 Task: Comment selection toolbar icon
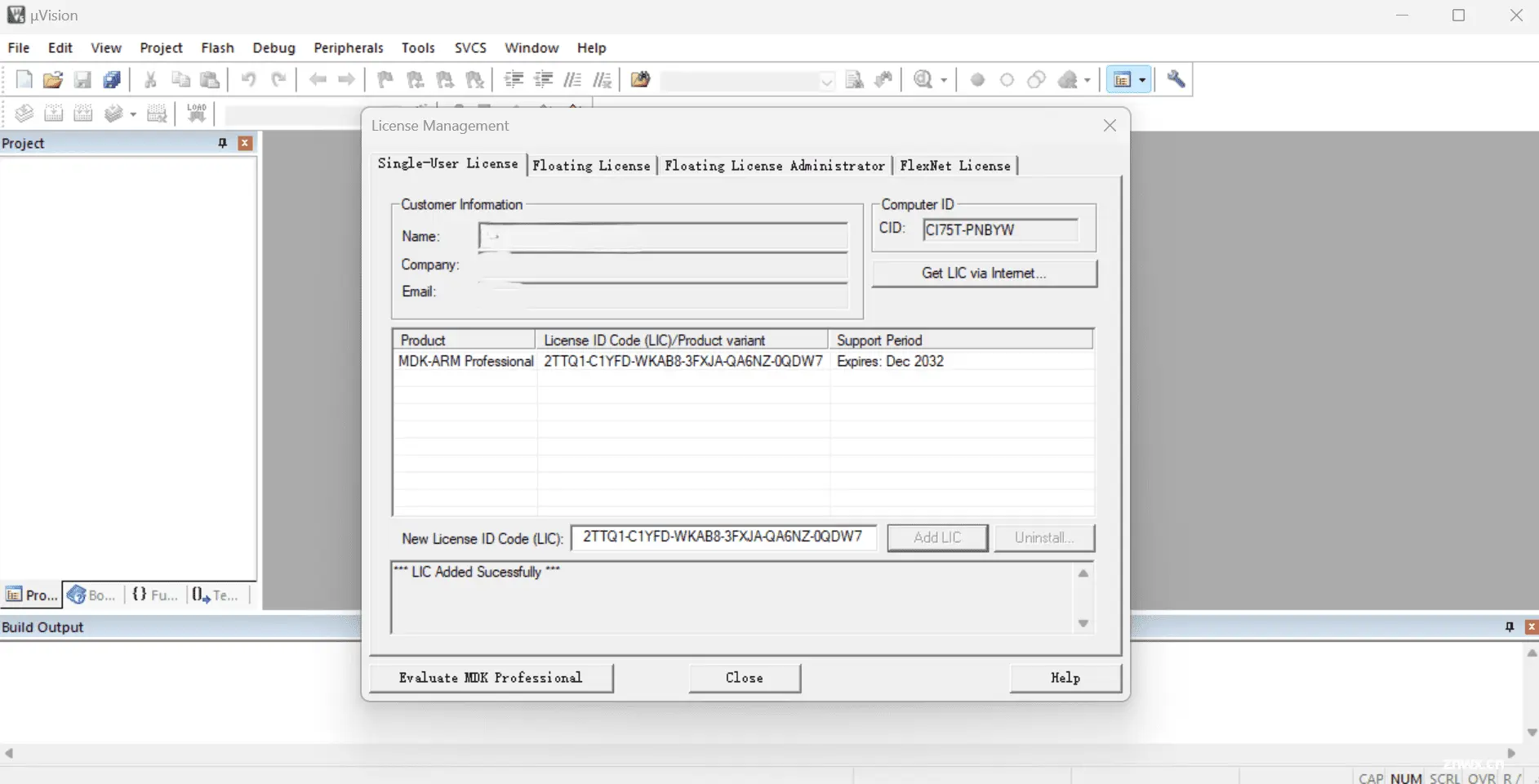(572, 79)
